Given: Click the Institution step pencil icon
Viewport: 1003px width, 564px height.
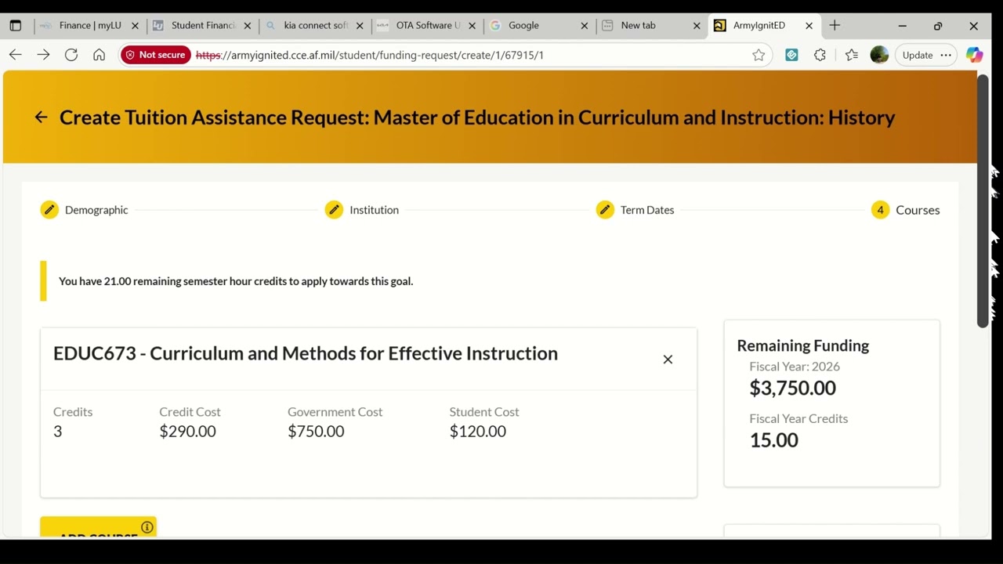Looking at the screenshot, I should click(x=335, y=210).
